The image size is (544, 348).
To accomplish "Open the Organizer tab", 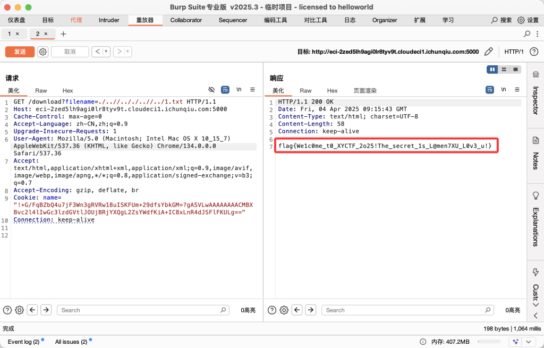I will (x=385, y=20).
